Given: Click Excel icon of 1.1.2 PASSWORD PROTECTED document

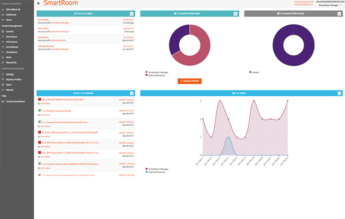Looking at the screenshot, I should [x=39, y=164].
